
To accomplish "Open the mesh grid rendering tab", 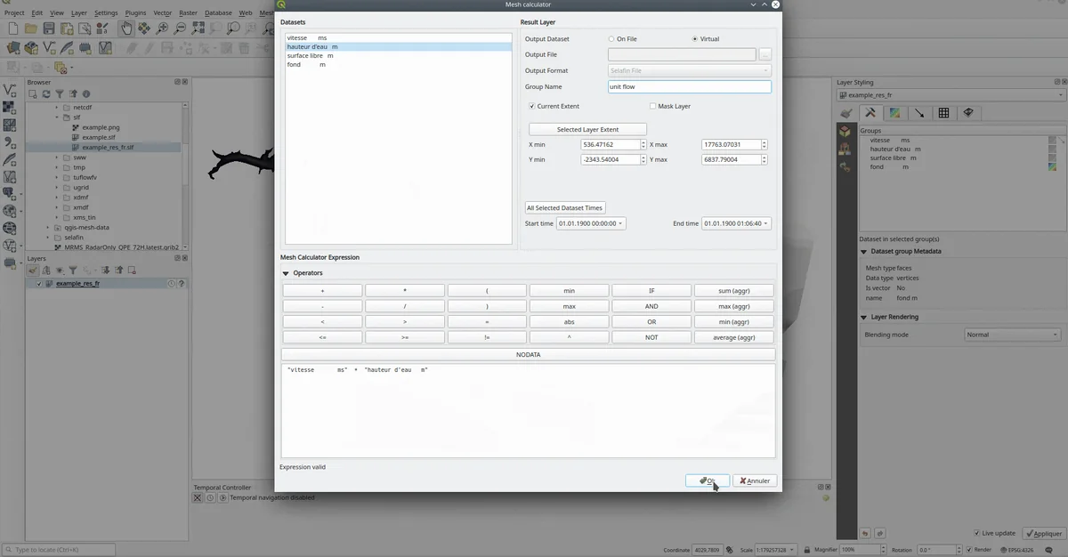I will click(x=943, y=113).
